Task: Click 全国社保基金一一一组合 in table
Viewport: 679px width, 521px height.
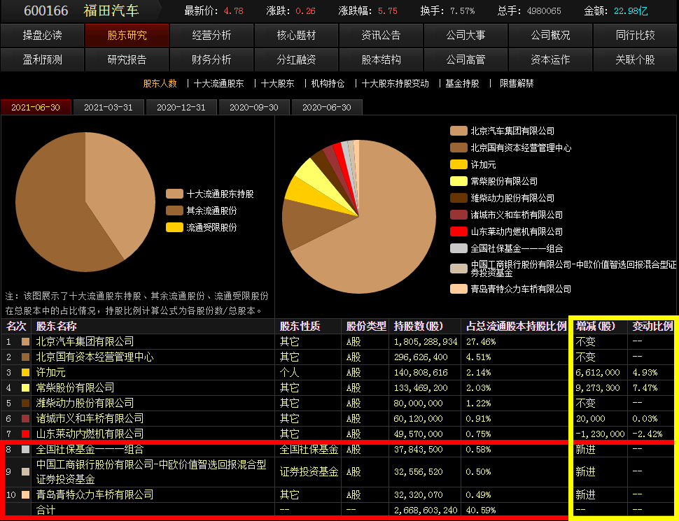Action: point(90,450)
